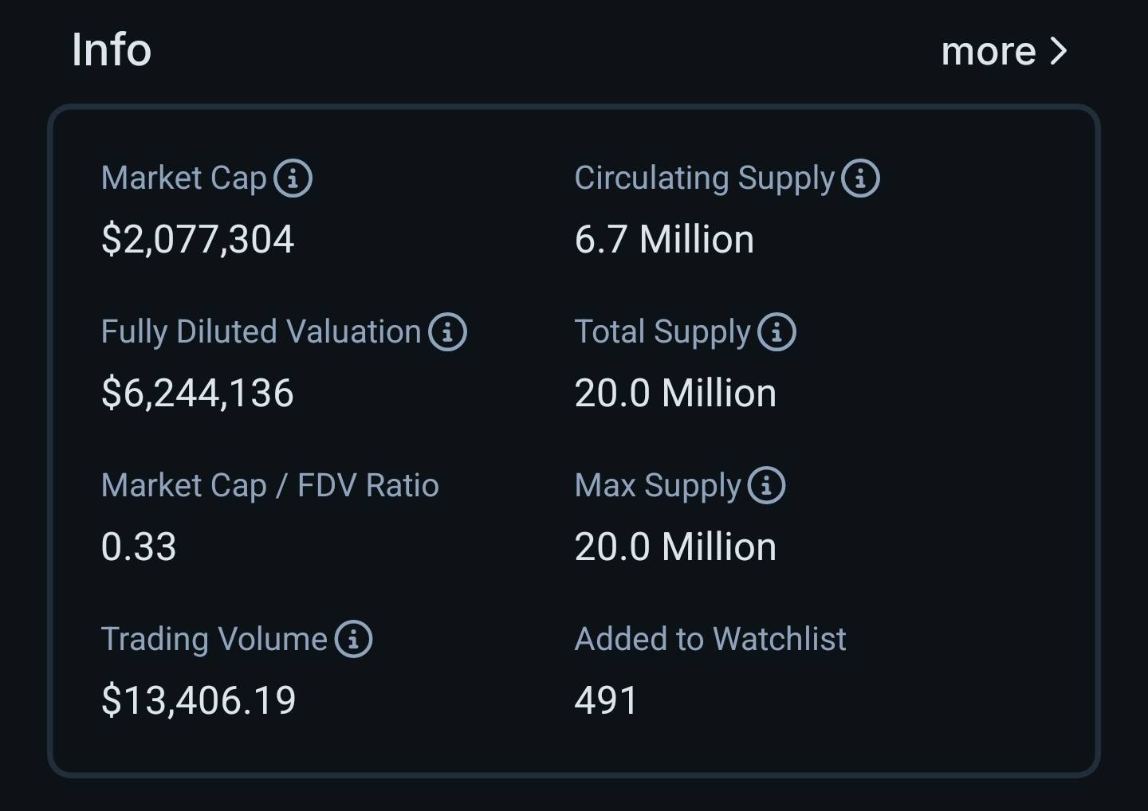Click the 20.0 Million value under Total Supply
Screen dimensions: 1148x811
click(675, 393)
